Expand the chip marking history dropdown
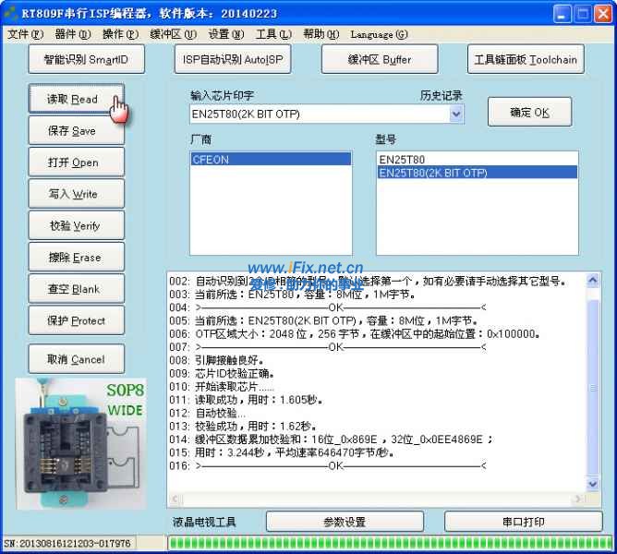The height and width of the screenshot is (554, 617). click(x=456, y=114)
